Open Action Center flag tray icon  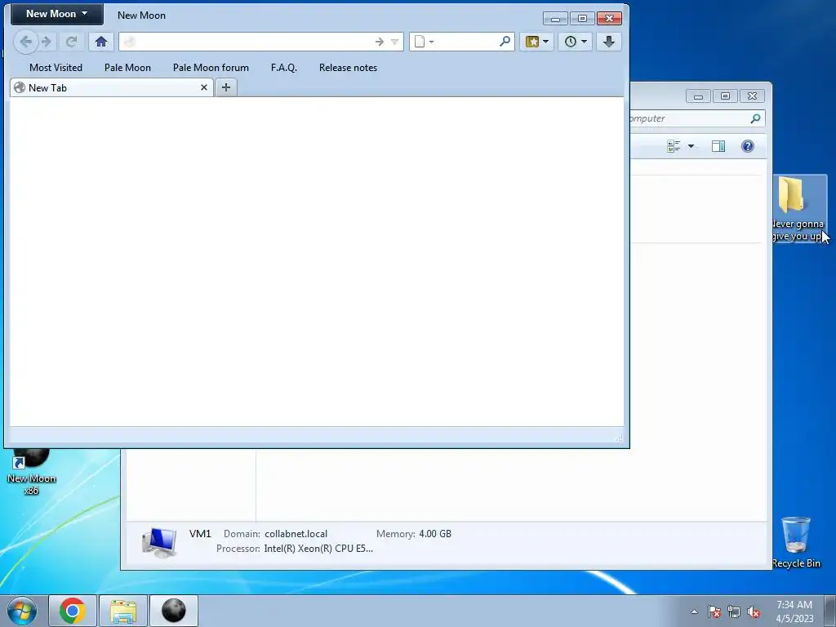pyautogui.click(x=714, y=611)
